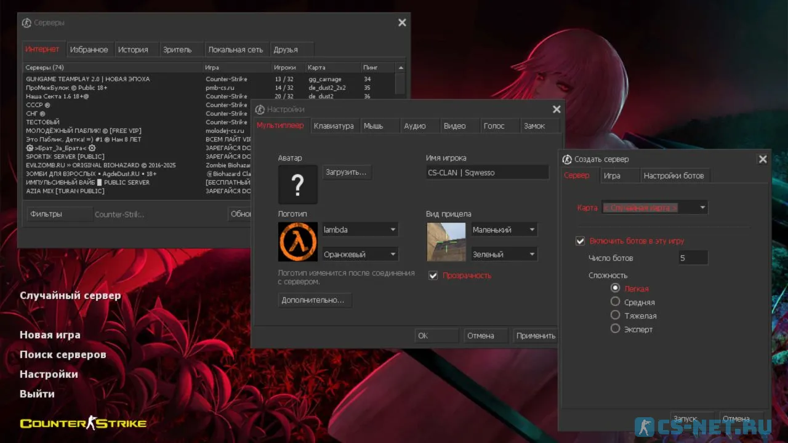Toggle the Прозрачность checkbox
This screenshot has height=443, width=788.
pos(433,276)
